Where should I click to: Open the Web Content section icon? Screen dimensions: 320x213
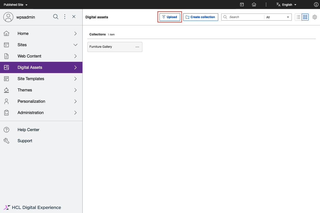pos(6,56)
